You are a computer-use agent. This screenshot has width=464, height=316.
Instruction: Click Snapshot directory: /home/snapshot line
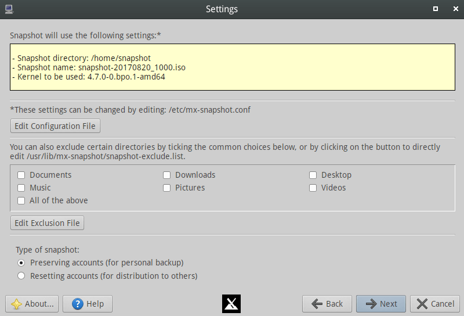pos(82,58)
